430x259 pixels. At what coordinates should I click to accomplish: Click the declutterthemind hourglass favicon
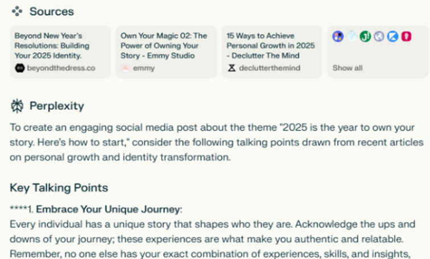click(232, 68)
